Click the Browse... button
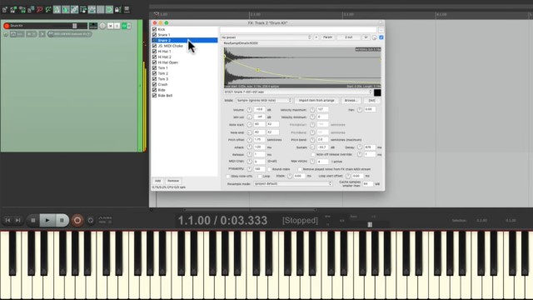The image size is (533, 300). 351,101
